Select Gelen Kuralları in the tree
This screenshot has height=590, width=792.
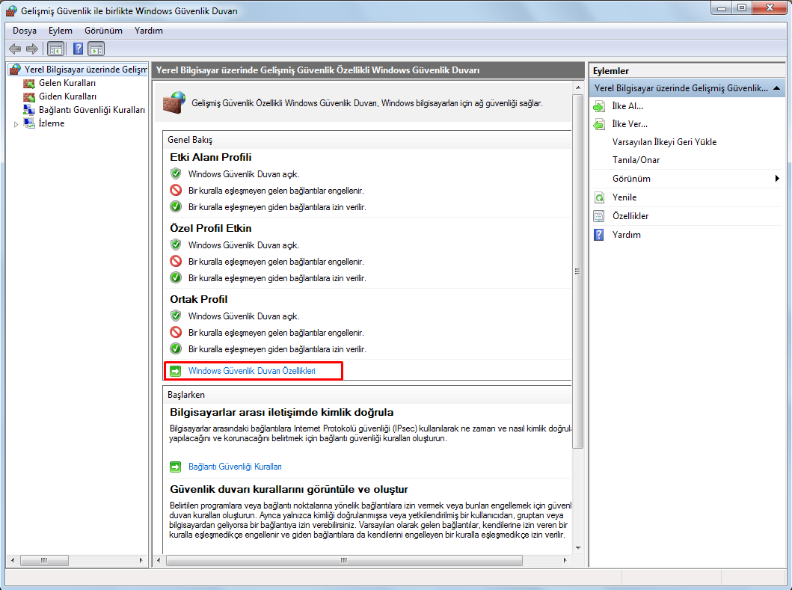coord(67,83)
